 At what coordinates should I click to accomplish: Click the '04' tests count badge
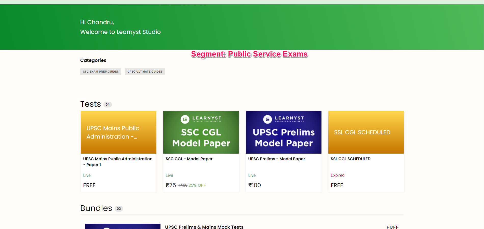(x=107, y=104)
